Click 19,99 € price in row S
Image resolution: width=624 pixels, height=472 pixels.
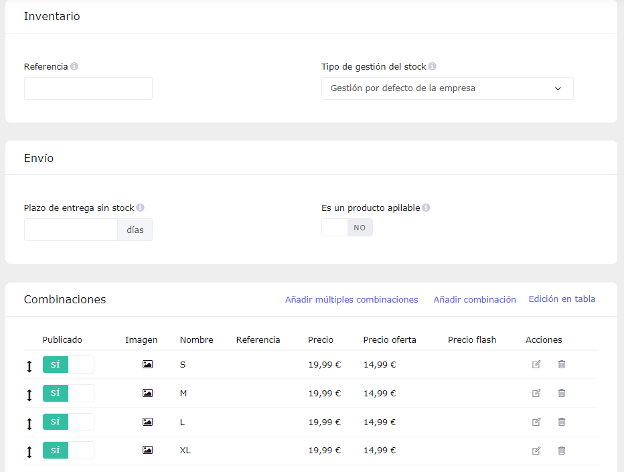(324, 365)
